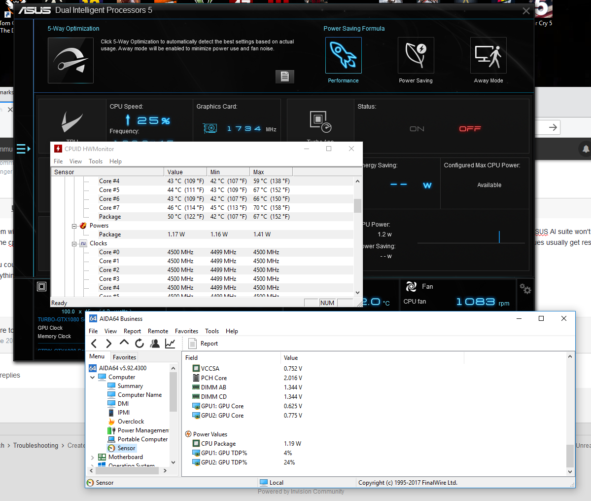Open HWMonitor File menu
Screen dimensions: 591x501
coord(58,161)
